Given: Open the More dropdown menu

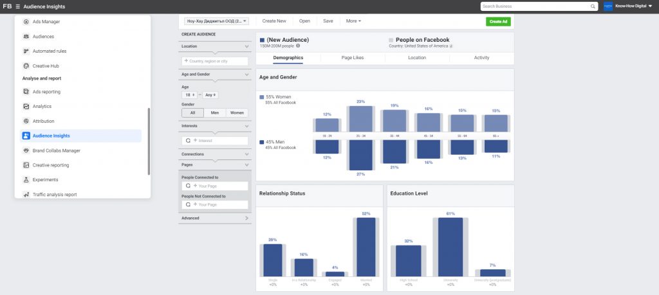Looking at the screenshot, I should click(353, 21).
